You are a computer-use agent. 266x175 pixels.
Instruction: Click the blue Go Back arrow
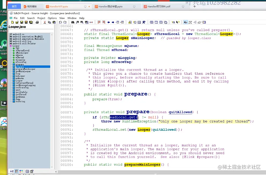click(108, 22)
